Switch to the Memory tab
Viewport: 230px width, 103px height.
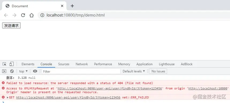point(124,64)
